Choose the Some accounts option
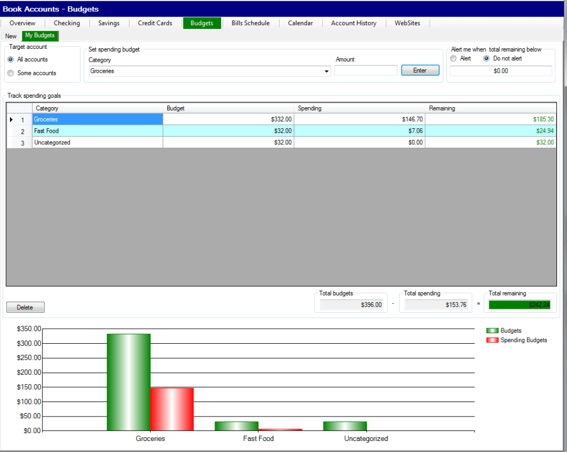The width and height of the screenshot is (567, 452). click(9, 73)
